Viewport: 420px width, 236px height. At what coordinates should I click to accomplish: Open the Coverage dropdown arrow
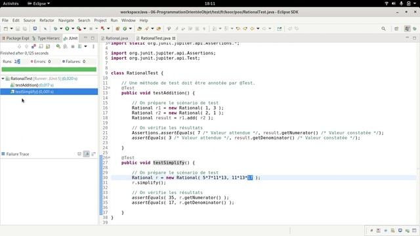click(85, 29)
